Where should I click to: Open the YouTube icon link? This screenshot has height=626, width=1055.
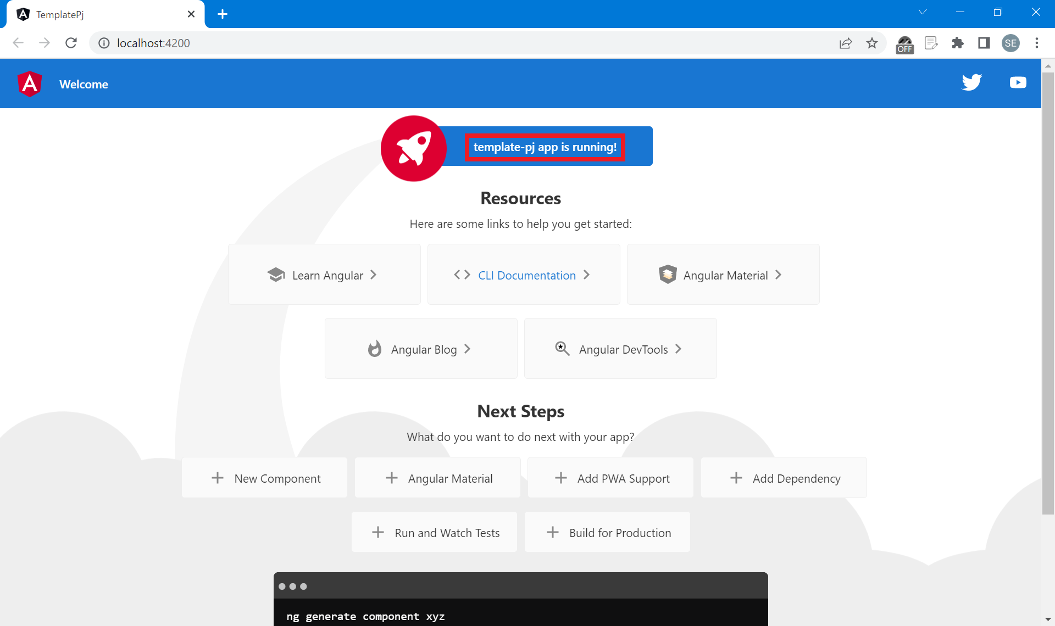click(x=1018, y=82)
